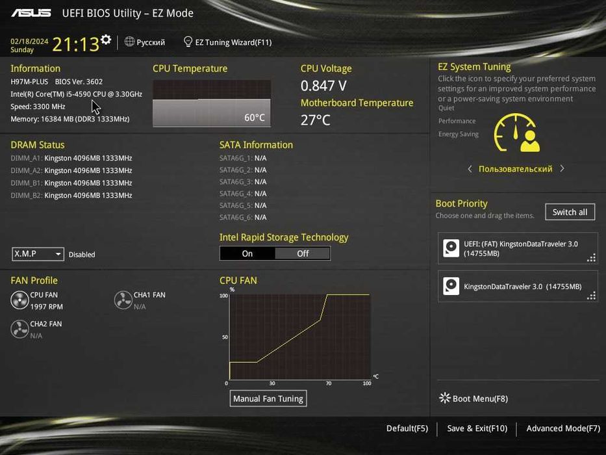
Task: Click H97M-PLUS model text
Action: (x=29, y=82)
